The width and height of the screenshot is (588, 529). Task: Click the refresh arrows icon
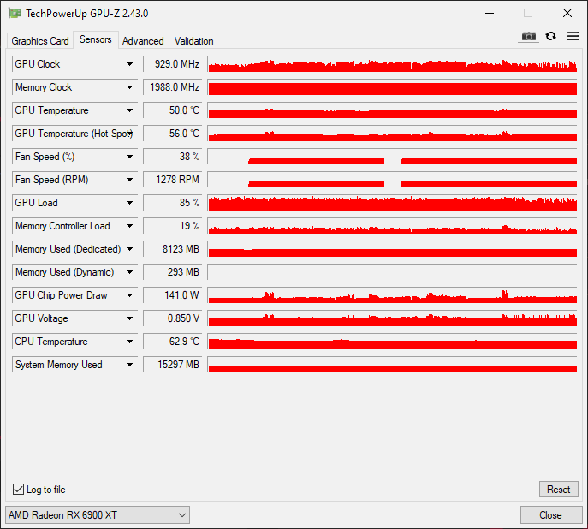[550, 36]
